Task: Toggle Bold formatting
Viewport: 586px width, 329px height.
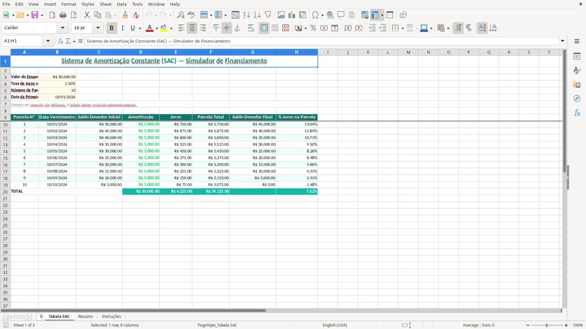Action: pyautogui.click(x=112, y=28)
